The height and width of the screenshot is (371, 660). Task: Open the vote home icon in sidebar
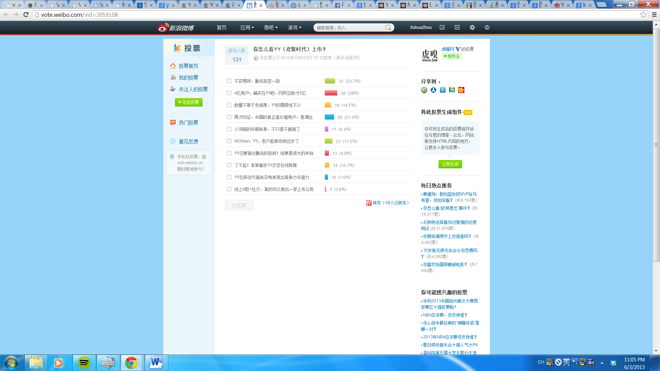click(173, 66)
